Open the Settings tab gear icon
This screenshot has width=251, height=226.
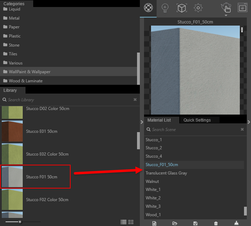(198, 8)
